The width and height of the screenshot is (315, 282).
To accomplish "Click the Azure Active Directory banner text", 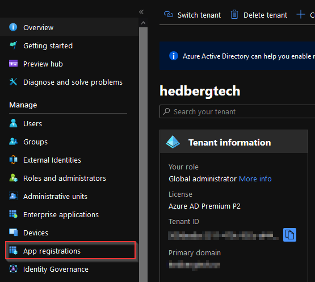I will 249,56.
